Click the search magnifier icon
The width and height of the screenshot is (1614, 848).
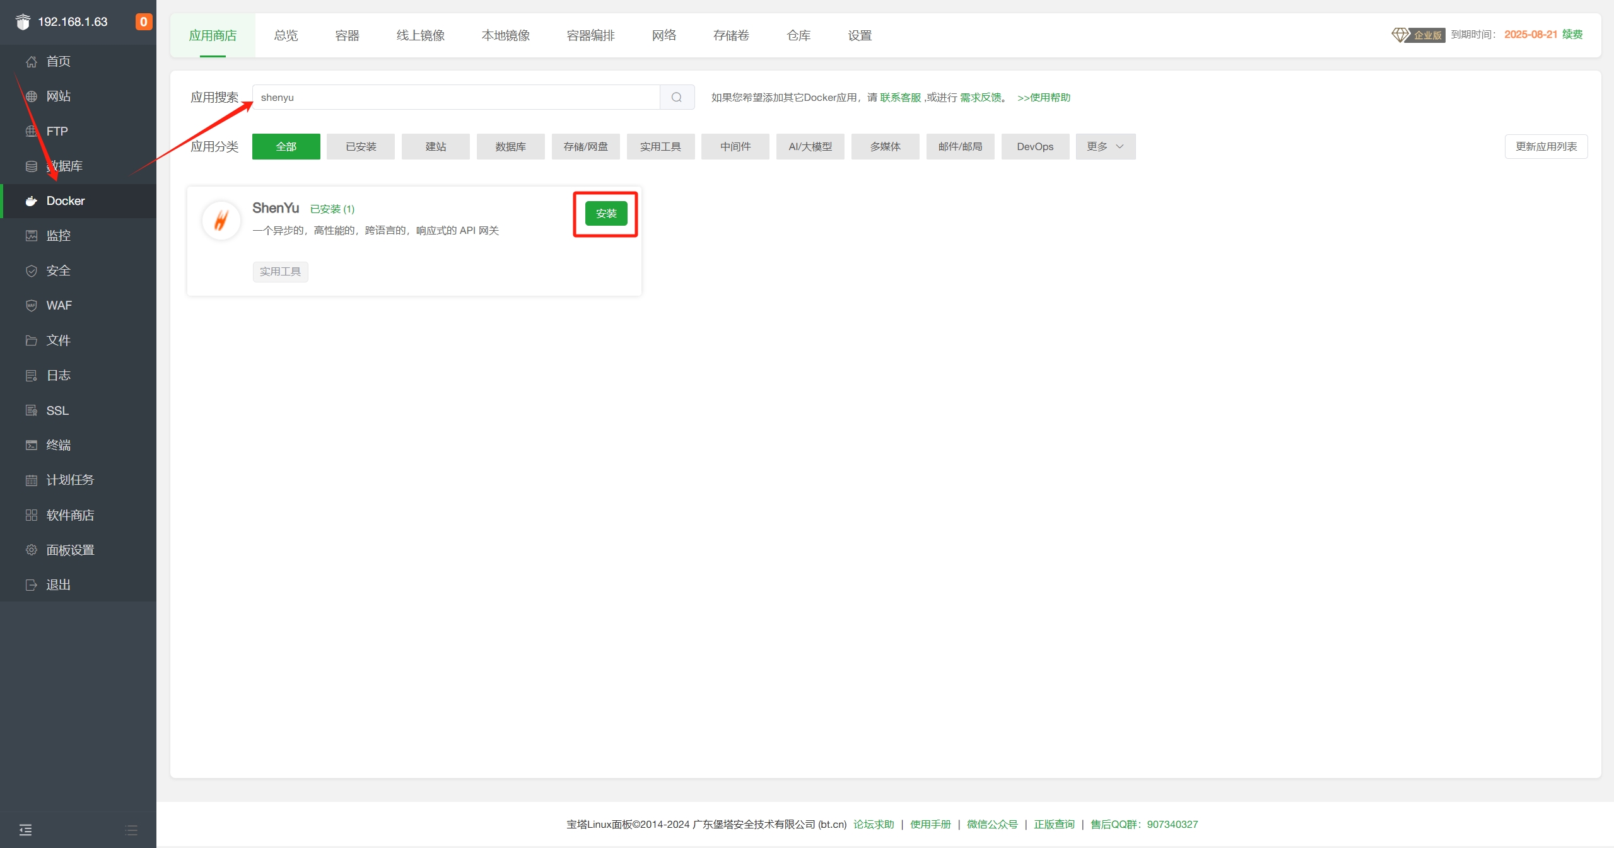pos(676,97)
